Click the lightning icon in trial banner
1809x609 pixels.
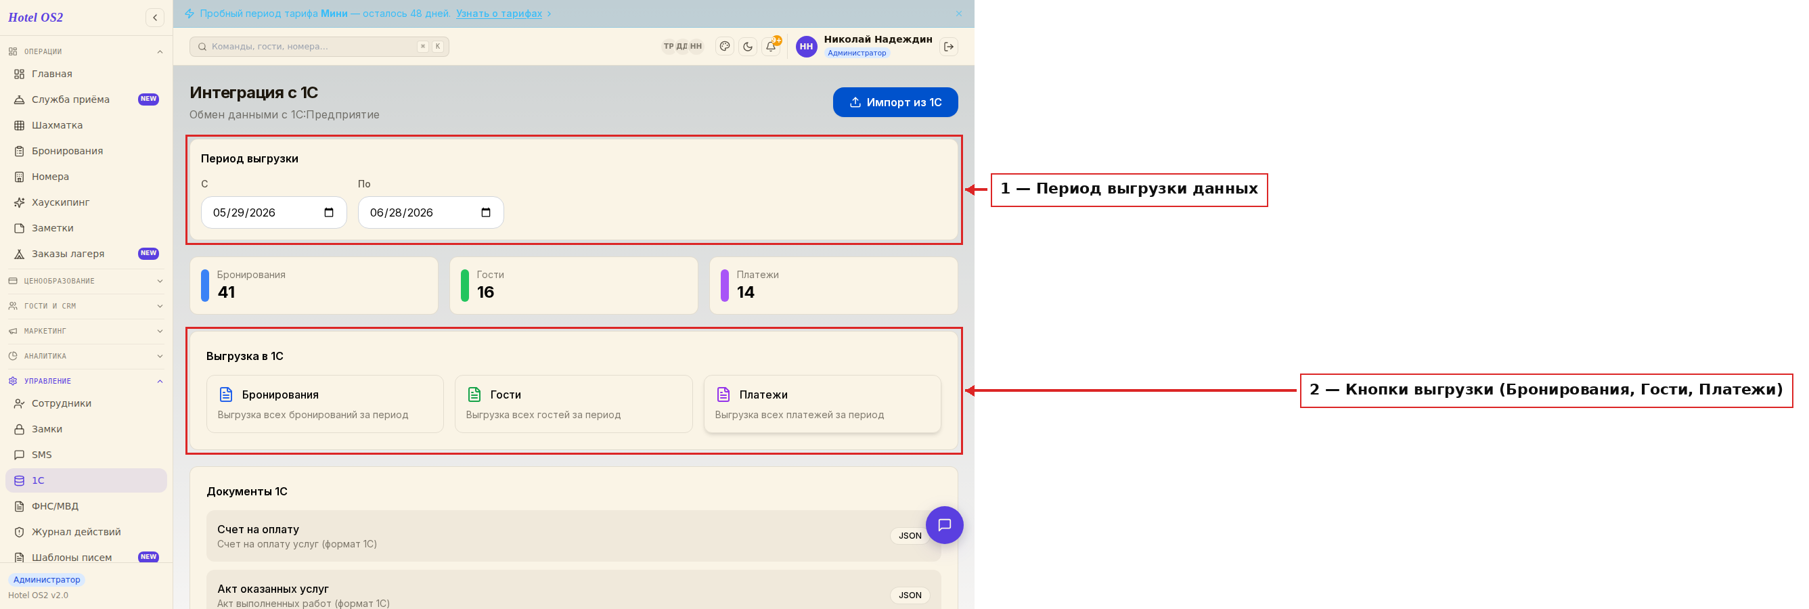[189, 14]
